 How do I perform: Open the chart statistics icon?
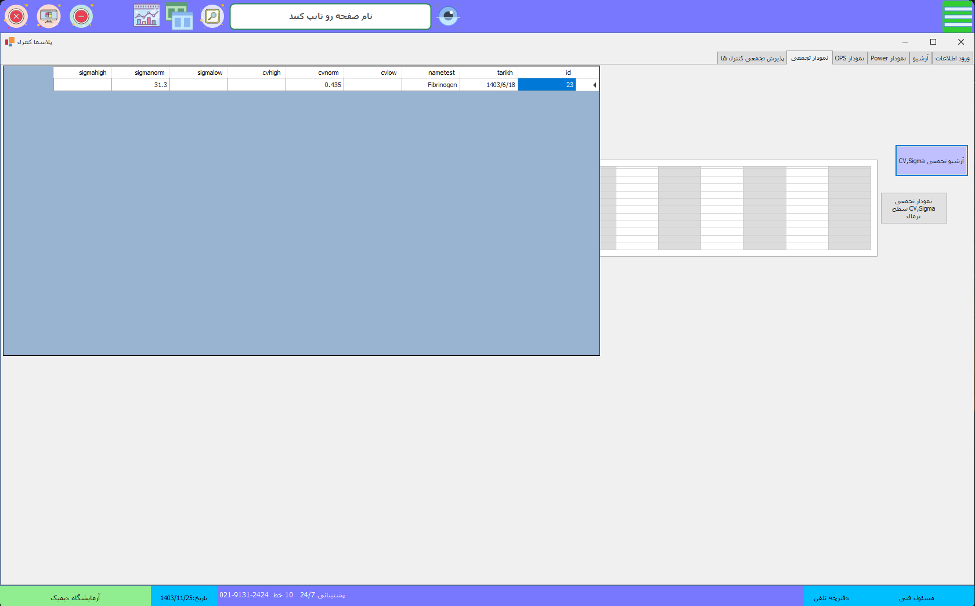tap(146, 16)
